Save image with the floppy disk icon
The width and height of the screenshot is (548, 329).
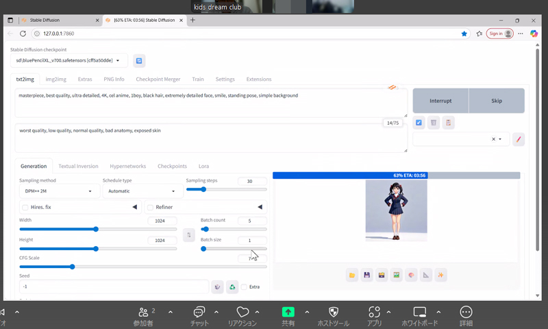(366, 275)
